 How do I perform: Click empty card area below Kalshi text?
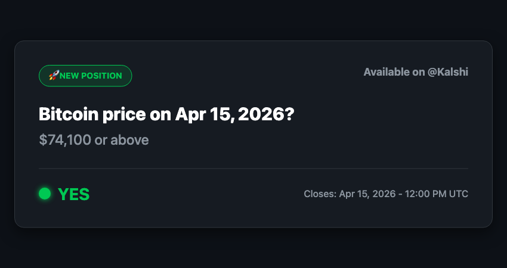coord(418,119)
